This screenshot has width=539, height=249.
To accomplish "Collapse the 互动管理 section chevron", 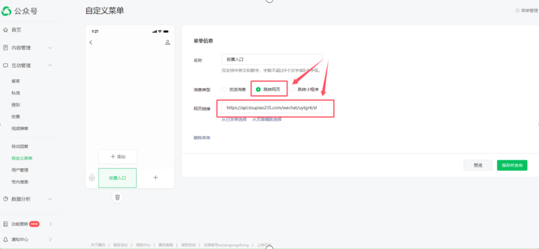I will point(50,65).
